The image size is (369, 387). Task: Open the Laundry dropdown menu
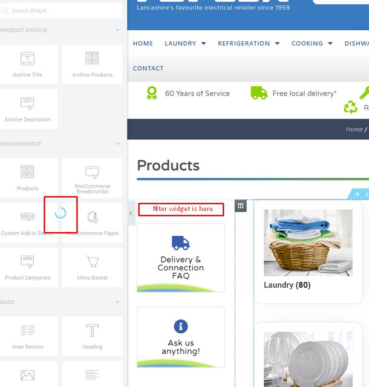coord(185,44)
